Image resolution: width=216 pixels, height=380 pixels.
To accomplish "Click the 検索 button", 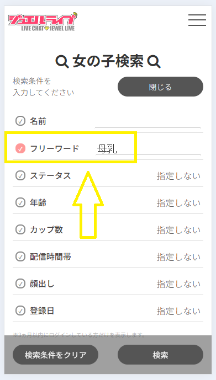I will (x=160, y=355).
